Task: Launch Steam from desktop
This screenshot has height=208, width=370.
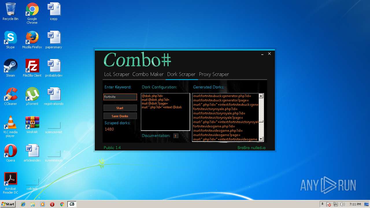Action: [10, 68]
